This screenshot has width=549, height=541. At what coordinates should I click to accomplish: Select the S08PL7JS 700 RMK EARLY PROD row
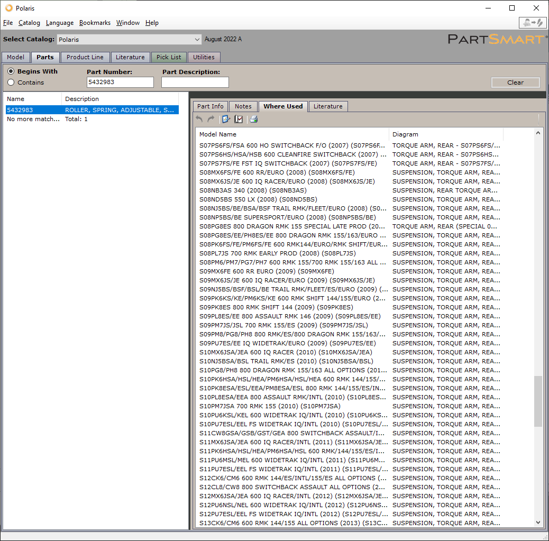click(350, 253)
